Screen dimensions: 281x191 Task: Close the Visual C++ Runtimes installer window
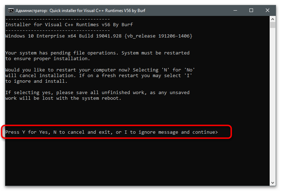coord(268,11)
